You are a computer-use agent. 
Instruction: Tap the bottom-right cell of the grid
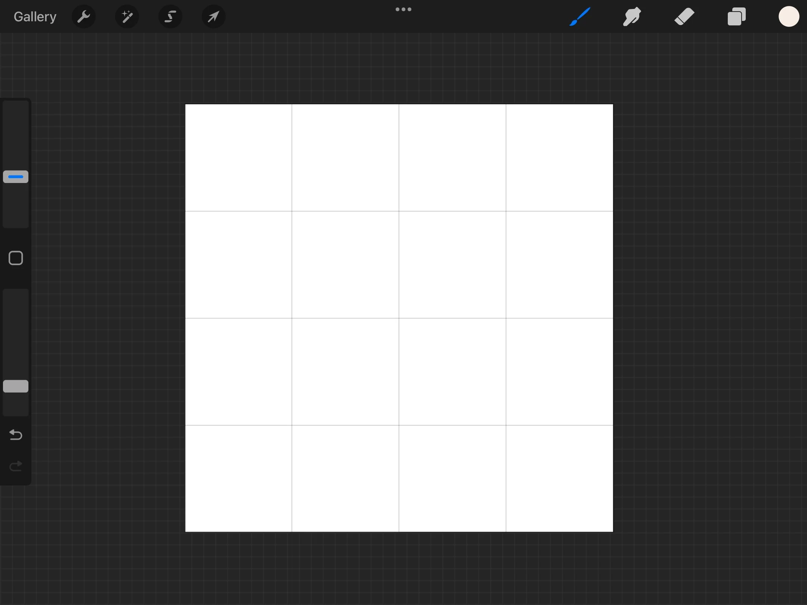pyautogui.click(x=559, y=478)
